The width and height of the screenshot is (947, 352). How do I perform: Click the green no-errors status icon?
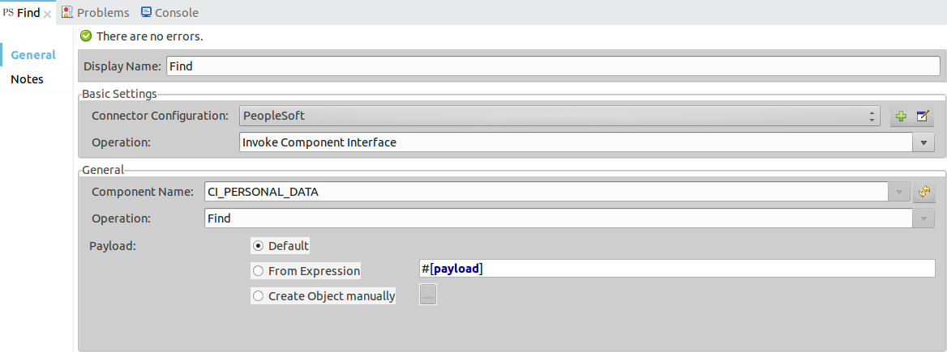click(86, 36)
